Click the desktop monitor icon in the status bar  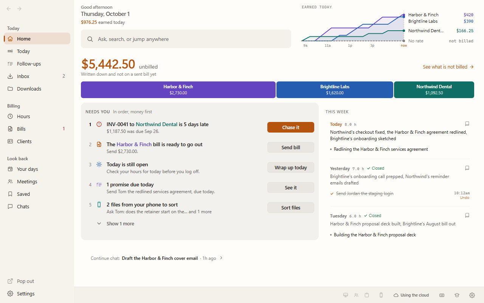(345, 295)
